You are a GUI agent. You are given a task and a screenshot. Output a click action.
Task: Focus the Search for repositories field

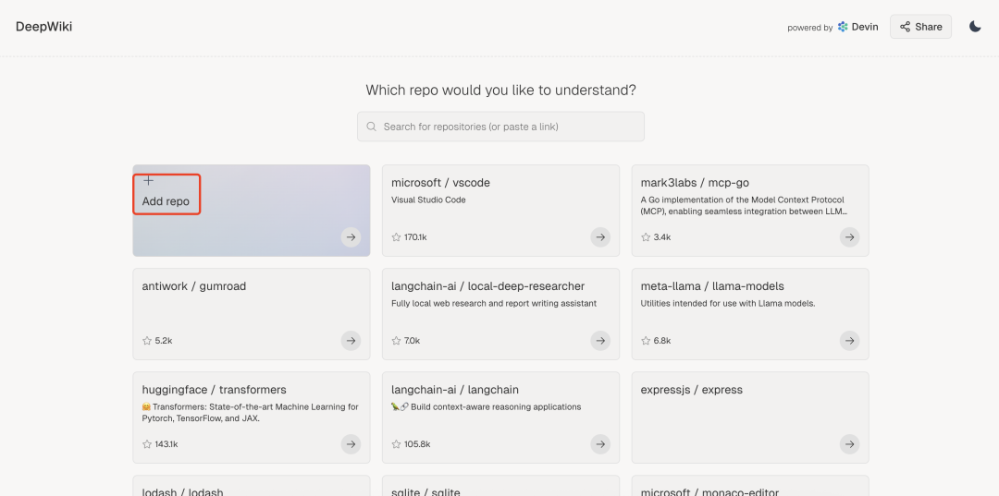coord(500,127)
